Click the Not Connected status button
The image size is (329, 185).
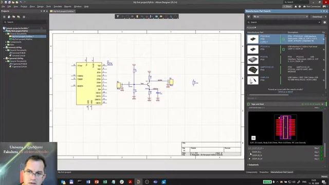click(312, 7)
